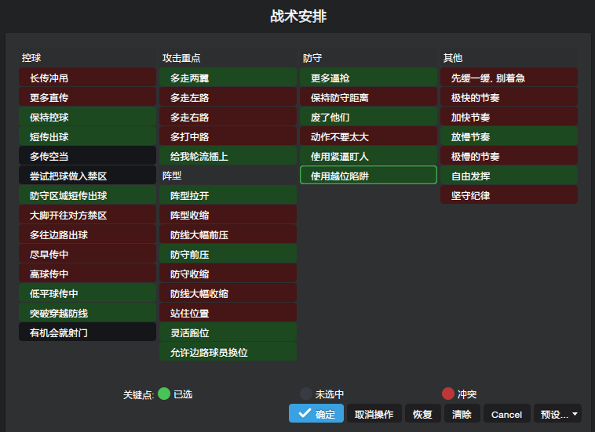Toggle 使用越位陷阱 defensive instruction
Image resolution: width=595 pixels, height=432 pixels.
[x=368, y=176]
